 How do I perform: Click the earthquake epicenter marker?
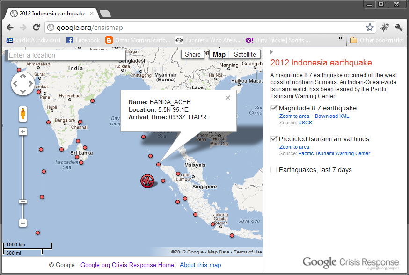pos(146,181)
